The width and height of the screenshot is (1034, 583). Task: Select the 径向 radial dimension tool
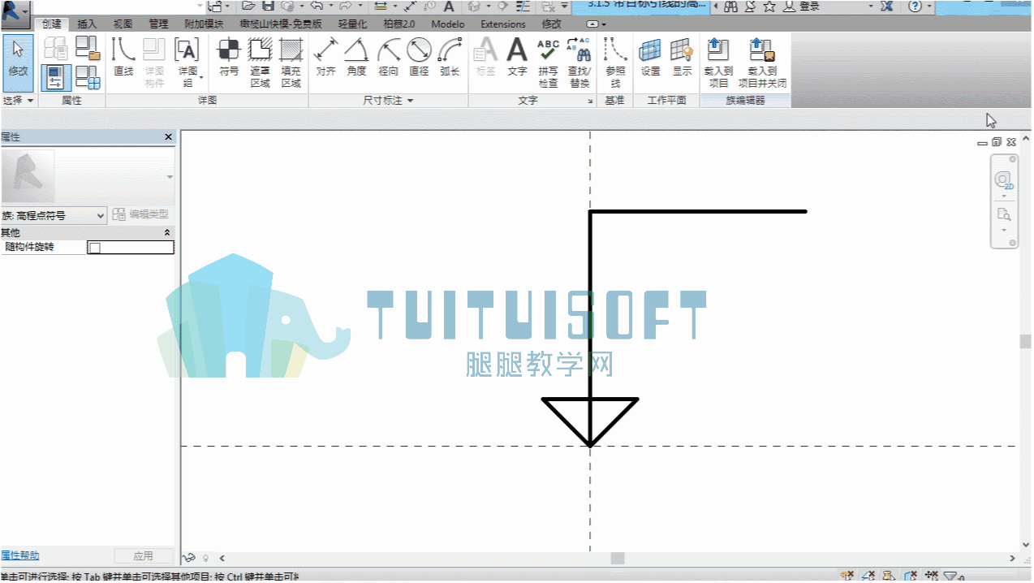click(x=388, y=58)
